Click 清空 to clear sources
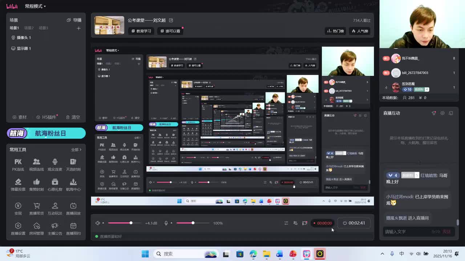Viewport: 465px width, 261px height. point(73,117)
